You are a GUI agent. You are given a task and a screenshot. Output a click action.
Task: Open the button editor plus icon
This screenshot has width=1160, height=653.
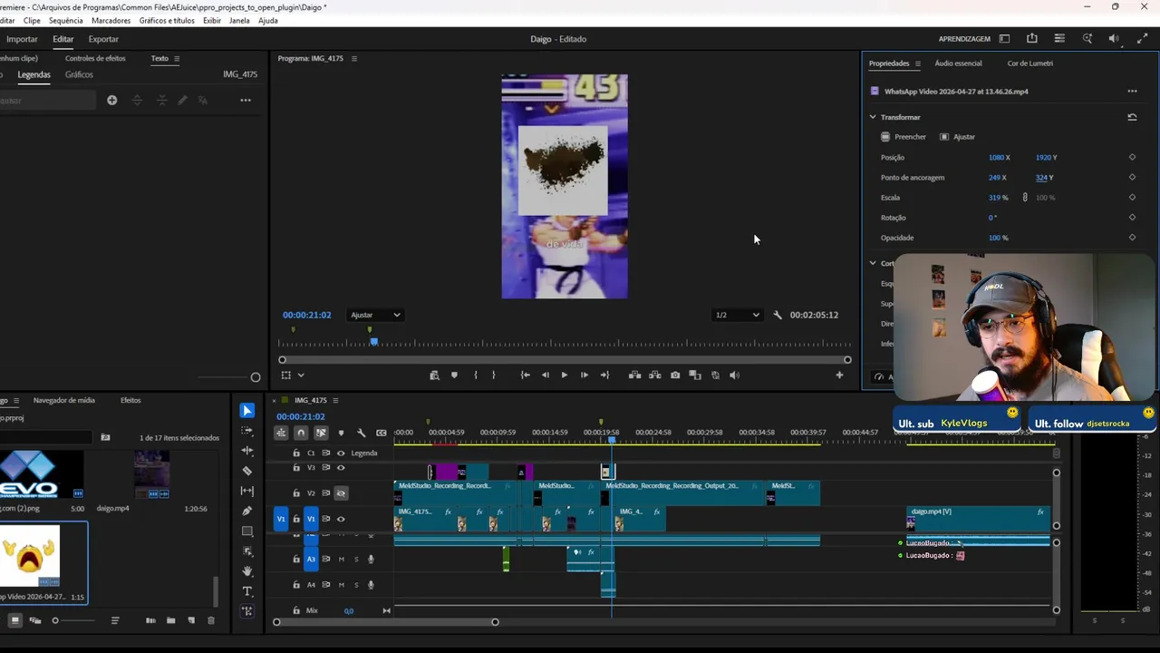[x=839, y=375]
